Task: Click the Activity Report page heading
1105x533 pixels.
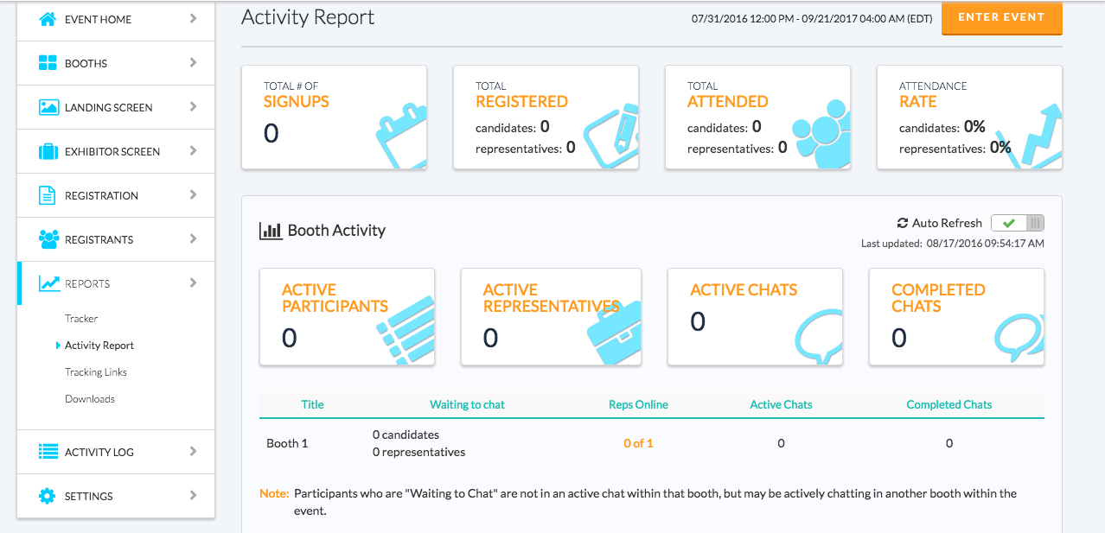Action: pyautogui.click(x=308, y=17)
